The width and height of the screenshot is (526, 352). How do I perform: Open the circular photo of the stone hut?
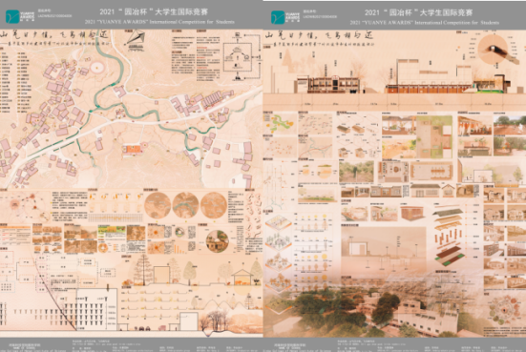pyautogui.click(x=217, y=241)
